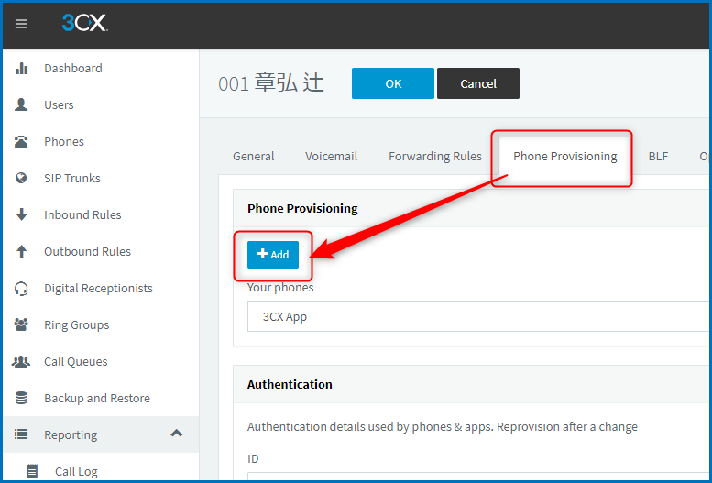Open Dashboard via bar chart icon
Viewport: 712px width, 483px height.
pos(21,68)
